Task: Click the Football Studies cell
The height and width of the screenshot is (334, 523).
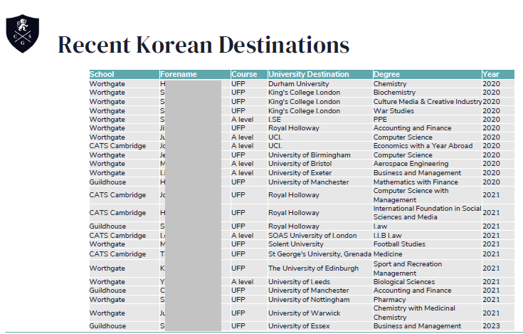Action: [x=427, y=244]
